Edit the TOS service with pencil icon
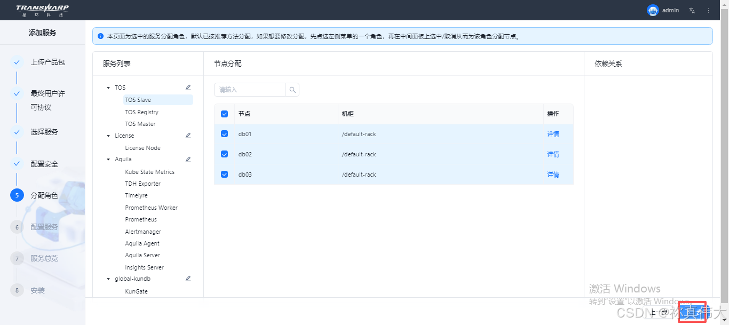 click(x=188, y=88)
